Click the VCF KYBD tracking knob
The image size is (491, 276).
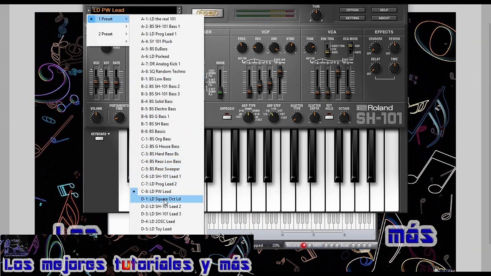290,48
